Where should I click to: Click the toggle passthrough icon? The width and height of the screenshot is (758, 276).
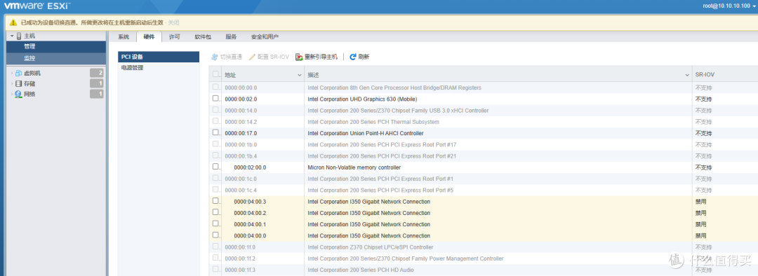(215, 57)
